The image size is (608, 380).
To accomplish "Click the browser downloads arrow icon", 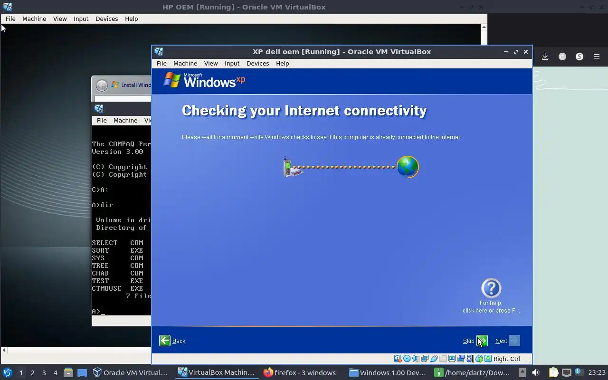I will 545,57.
